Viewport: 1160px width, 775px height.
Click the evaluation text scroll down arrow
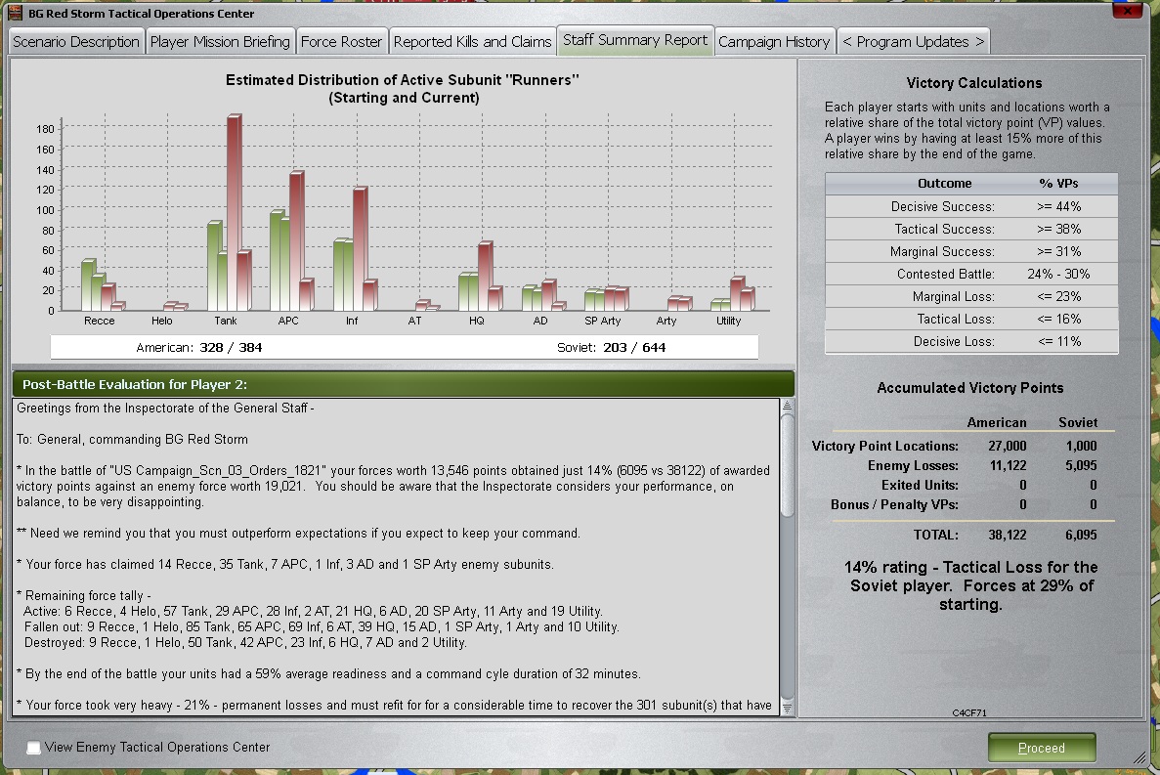pyautogui.click(x=787, y=709)
